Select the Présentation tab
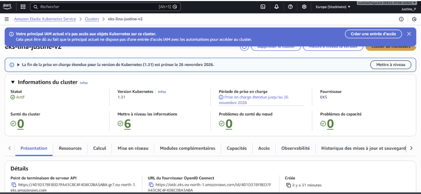 click(x=34, y=148)
